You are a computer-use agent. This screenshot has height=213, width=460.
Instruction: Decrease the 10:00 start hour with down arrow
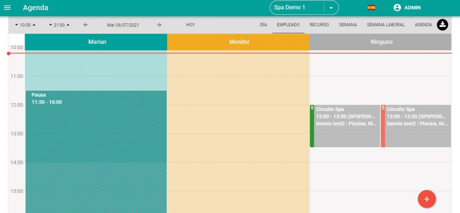pos(17,25)
